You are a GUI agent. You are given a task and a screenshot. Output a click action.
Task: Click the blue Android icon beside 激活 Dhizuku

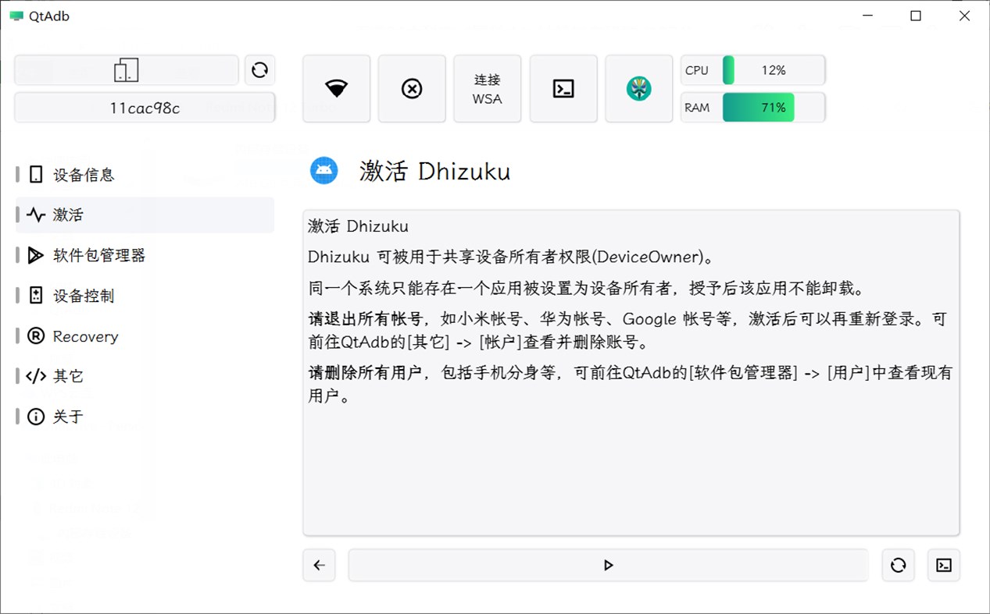tap(323, 170)
